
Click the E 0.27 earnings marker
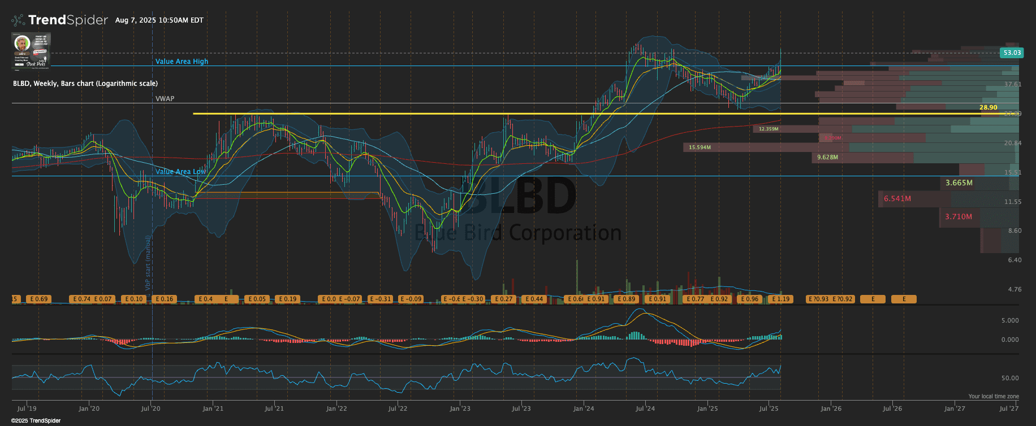[x=503, y=299]
